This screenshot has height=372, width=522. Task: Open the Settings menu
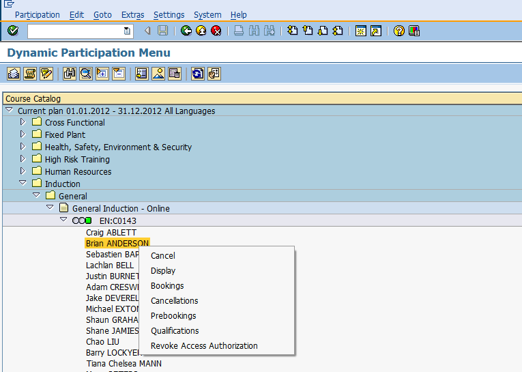(x=169, y=15)
